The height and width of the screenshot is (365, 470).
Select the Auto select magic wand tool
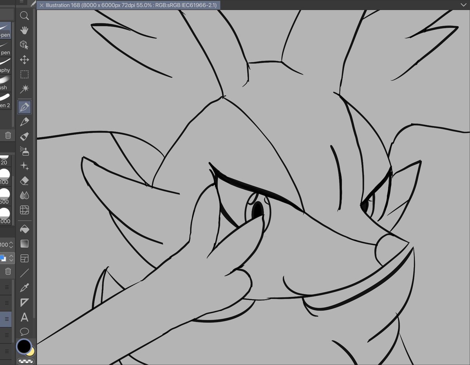pyautogui.click(x=24, y=88)
